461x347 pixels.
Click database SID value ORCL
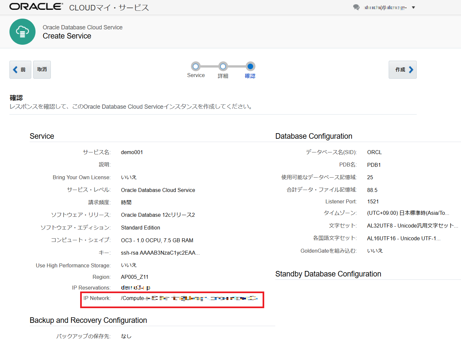coord(374,152)
